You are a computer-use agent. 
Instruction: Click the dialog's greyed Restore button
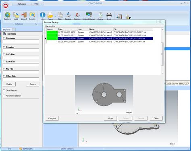pyautogui.click(x=141, y=118)
